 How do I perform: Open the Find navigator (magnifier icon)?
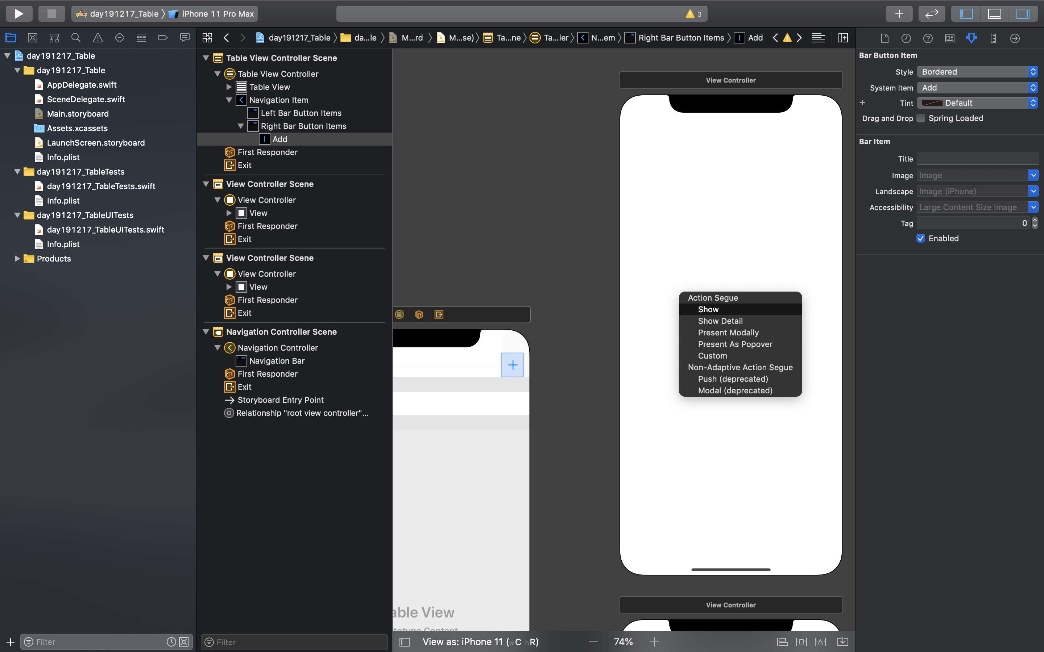(76, 38)
